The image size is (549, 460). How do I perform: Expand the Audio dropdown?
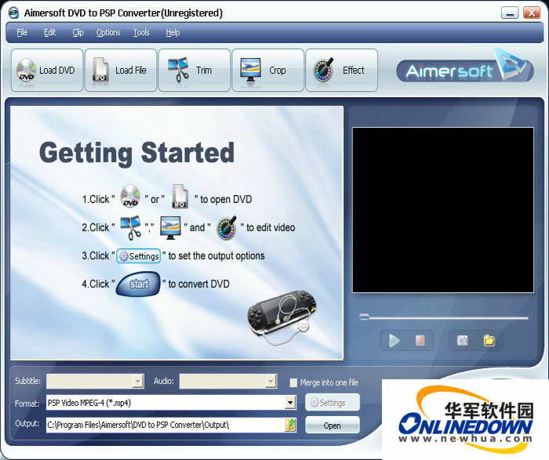(271, 381)
